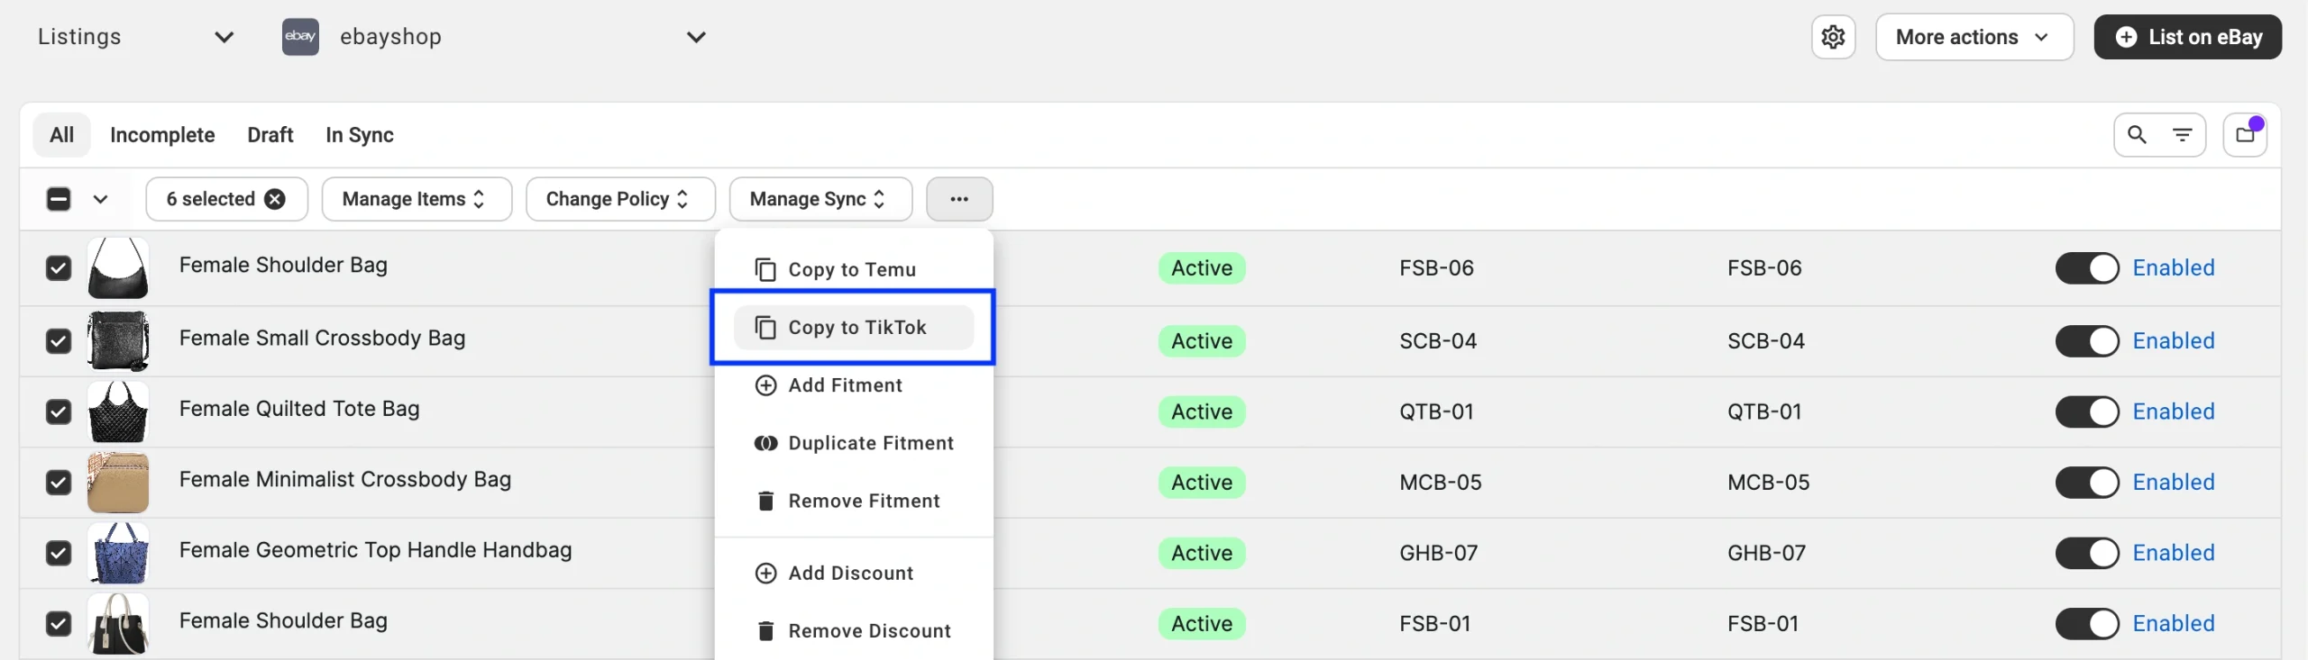This screenshot has height=660, width=2308.
Task: Clear selection with the X icon
Action: 275,199
